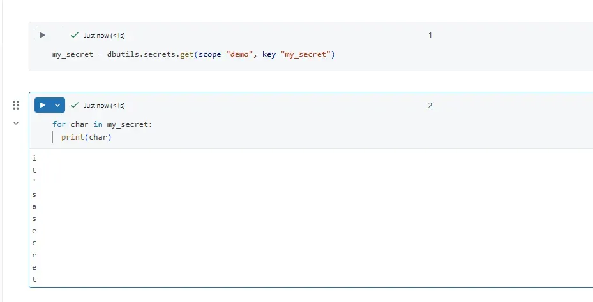Click the output letter "r" in cell 2
Viewport: 593px width, 302px height.
click(34, 255)
